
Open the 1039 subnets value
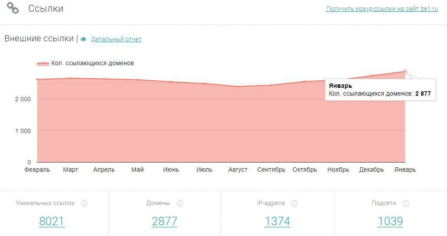click(390, 221)
